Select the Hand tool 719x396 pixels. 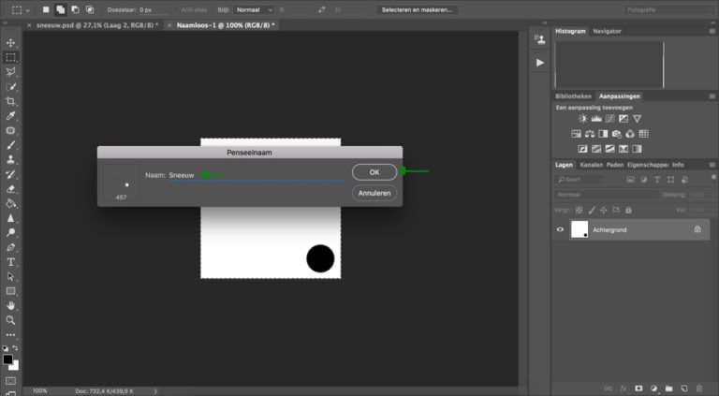click(10, 306)
